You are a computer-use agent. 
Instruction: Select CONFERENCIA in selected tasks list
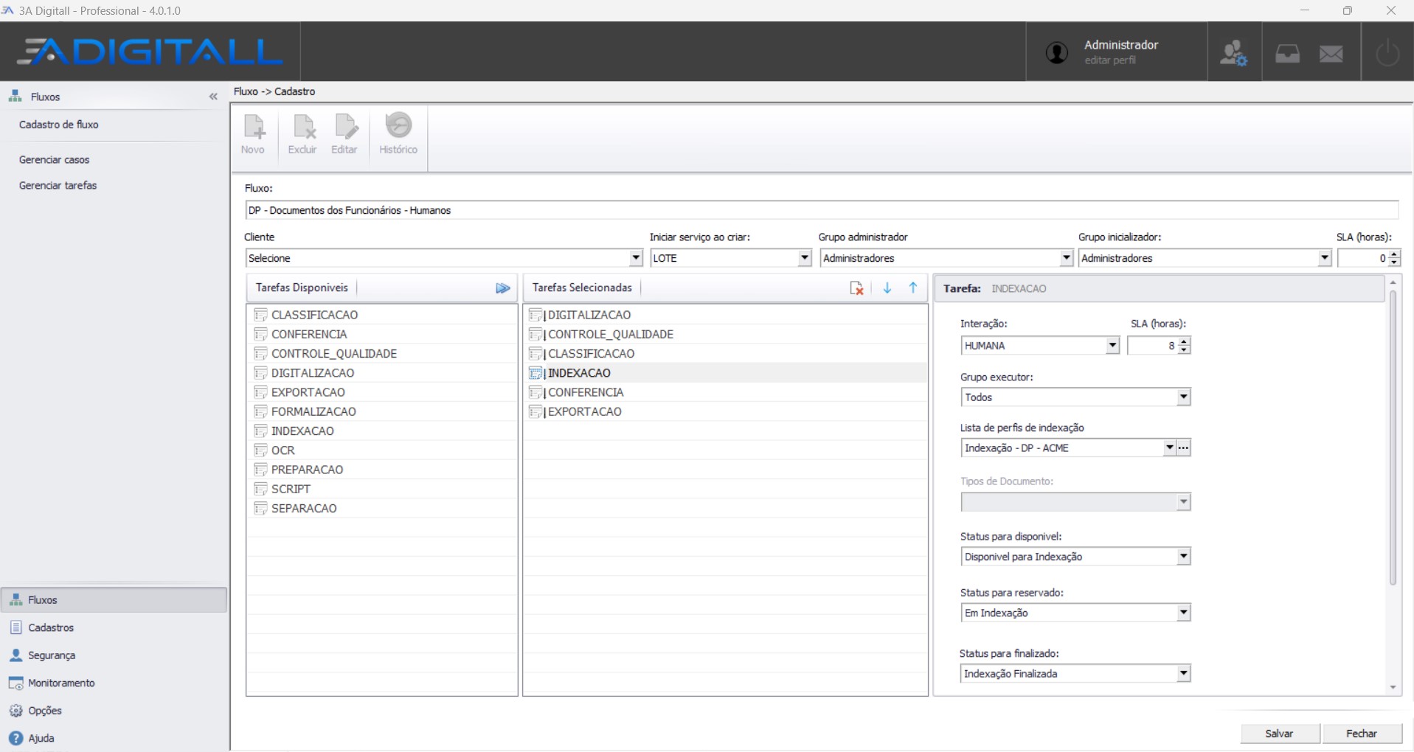726,392
